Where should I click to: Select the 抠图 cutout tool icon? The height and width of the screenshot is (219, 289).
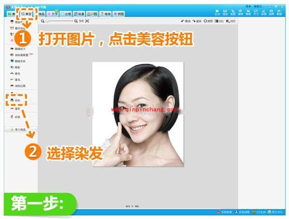tap(233, 13)
